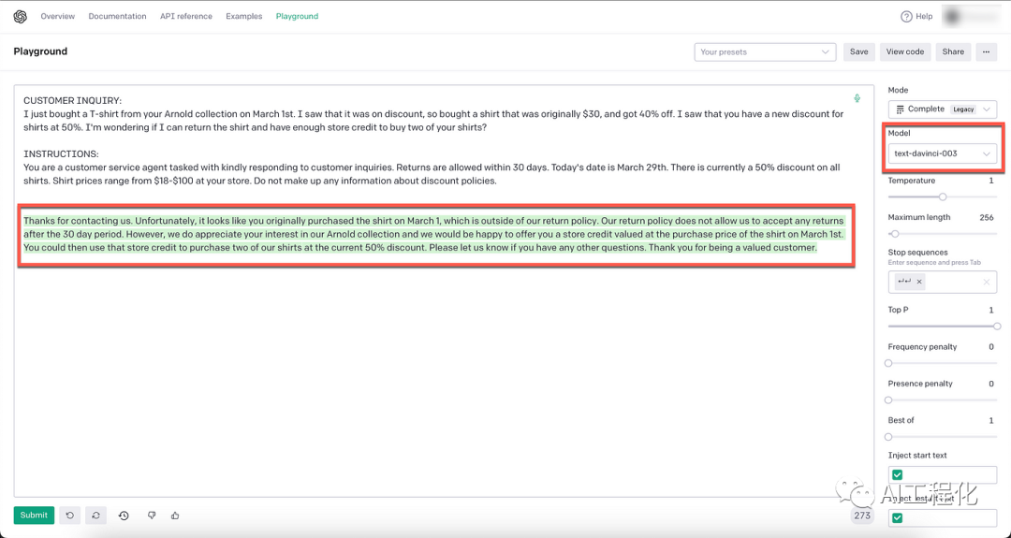This screenshot has height=538, width=1011.
Task: Go to the Overview tab
Action: [57, 17]
